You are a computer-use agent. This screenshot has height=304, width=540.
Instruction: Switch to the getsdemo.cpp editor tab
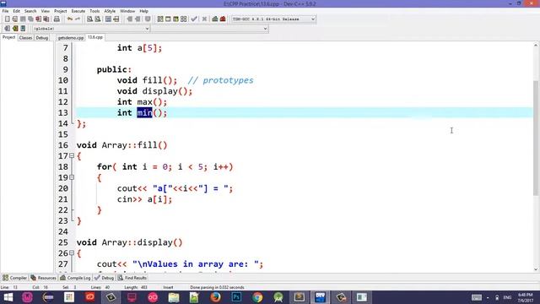coord(71,37)
